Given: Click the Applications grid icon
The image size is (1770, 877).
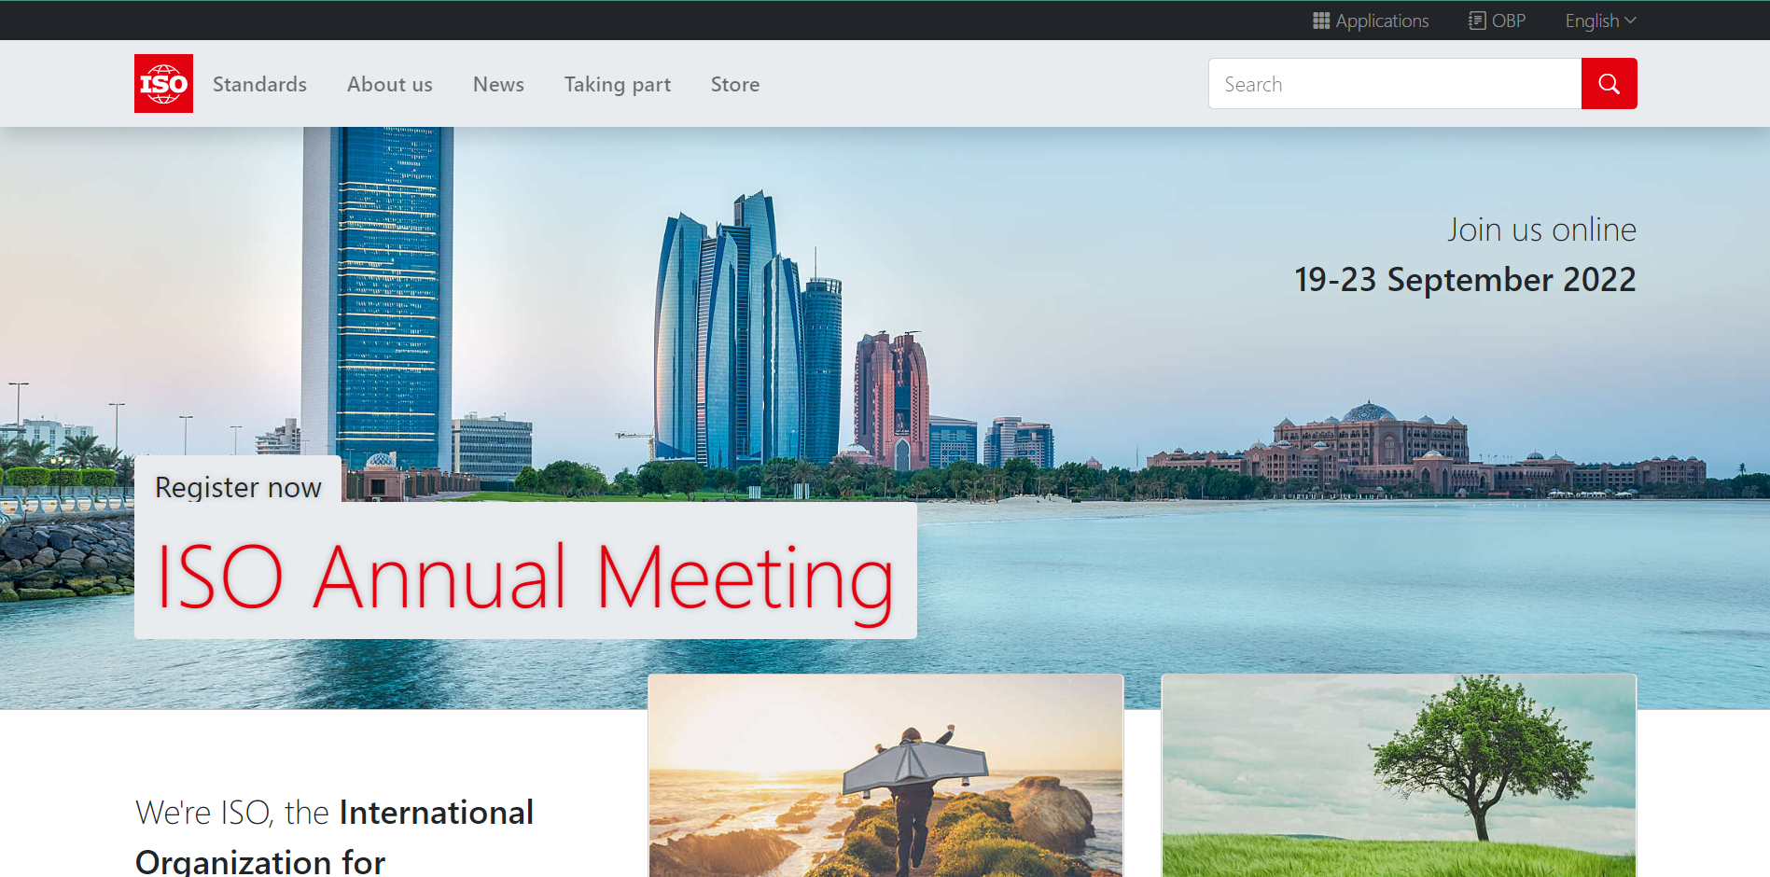Looking at the screenshot, I should coord(1320,21).
